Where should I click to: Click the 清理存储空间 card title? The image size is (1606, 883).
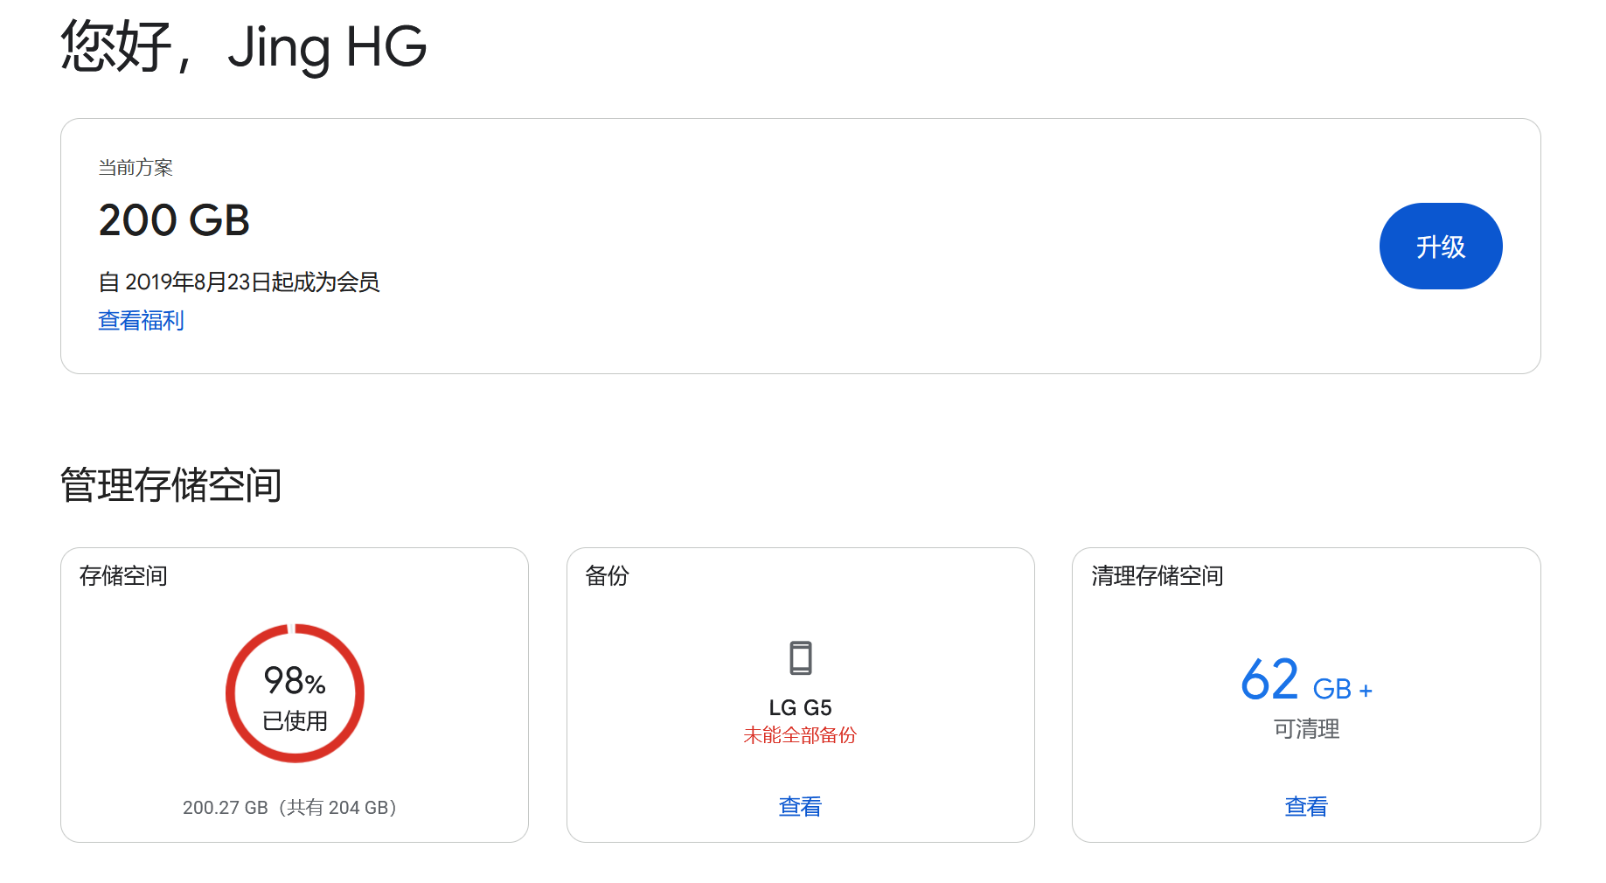point(1157,576)
